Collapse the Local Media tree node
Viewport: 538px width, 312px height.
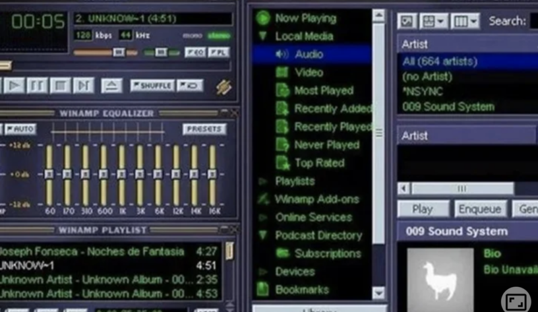coord(264,36)
